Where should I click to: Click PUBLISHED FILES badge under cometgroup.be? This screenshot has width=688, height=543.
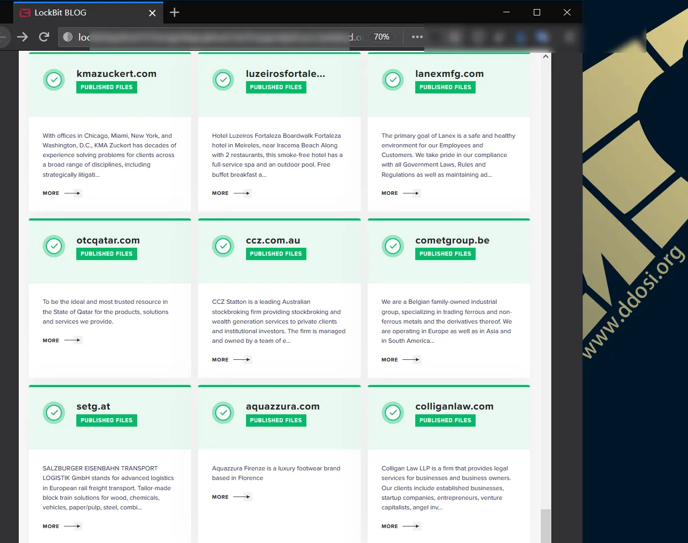pos(445,254)
